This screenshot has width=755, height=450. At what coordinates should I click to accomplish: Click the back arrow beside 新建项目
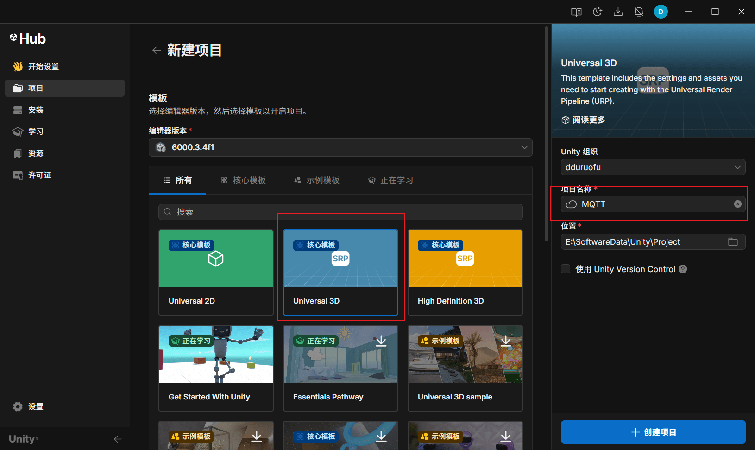[157, 51]
